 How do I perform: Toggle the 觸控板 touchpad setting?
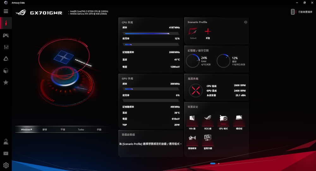239,122
